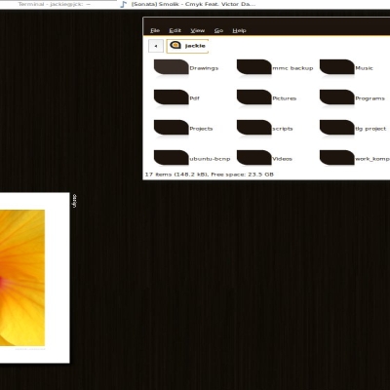Select the Videos folder label
The image size is (390, 390).
[x=282, y=159]
